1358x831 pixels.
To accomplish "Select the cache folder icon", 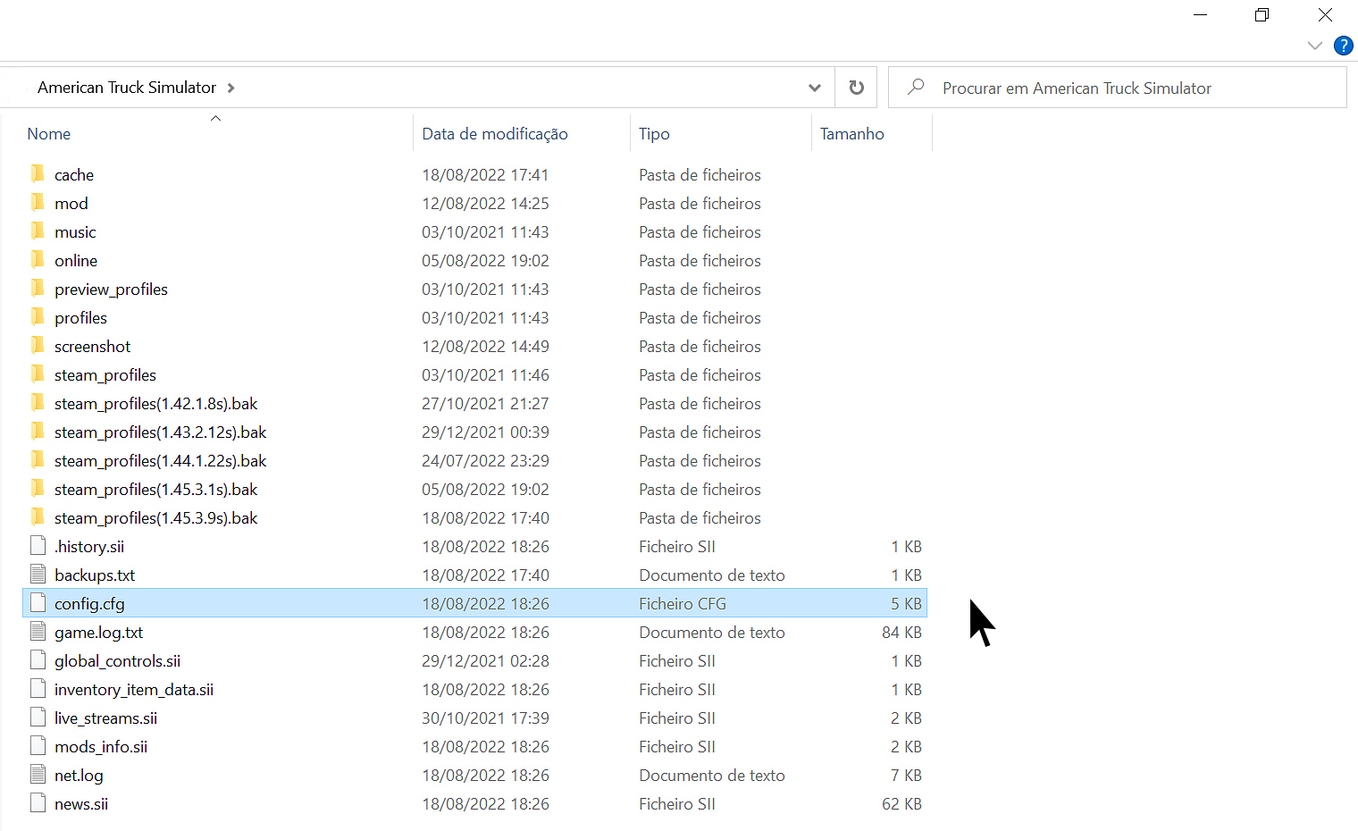I will click(x=38, y=174).
